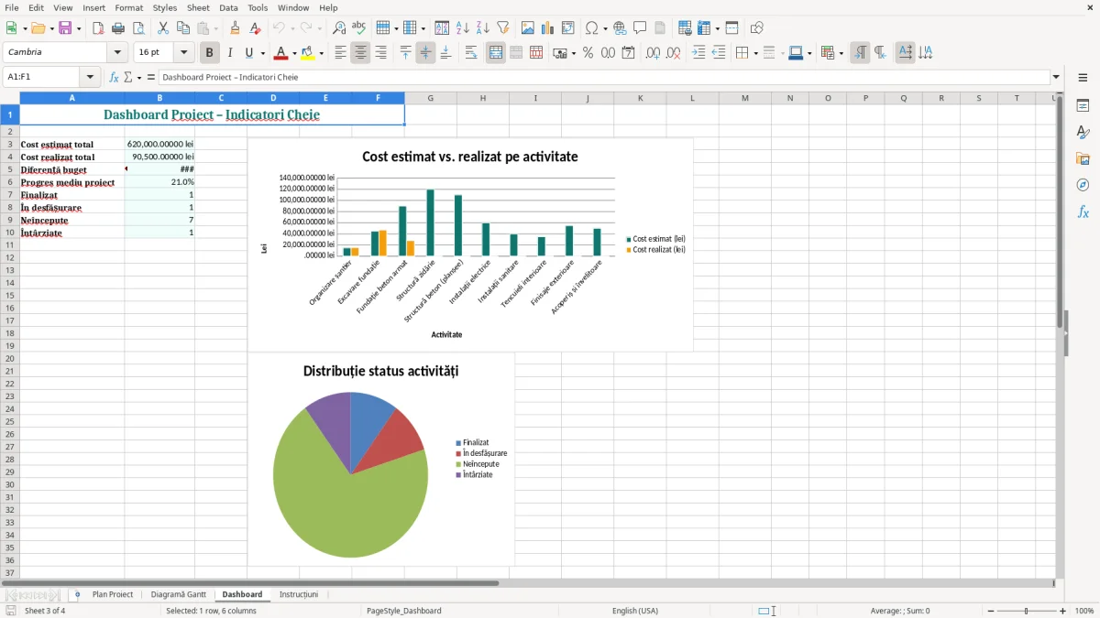This screenshot has width=1100, height=618.
Task: Toggle Align Right
Action: pyautogui.click(x=381, y=53)
